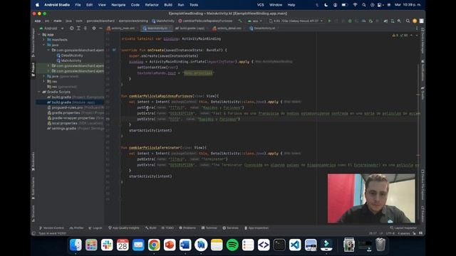The height and width of the screenshot is (256, 456).
Task: Open the Layout Inspector tool window
Action: click(403, 228)
